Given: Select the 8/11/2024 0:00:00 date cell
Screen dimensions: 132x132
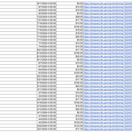Looking at the screenshot, I should [46, 4].
